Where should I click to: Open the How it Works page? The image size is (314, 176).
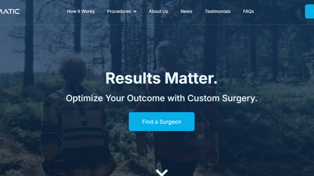(x=81, y=12)
